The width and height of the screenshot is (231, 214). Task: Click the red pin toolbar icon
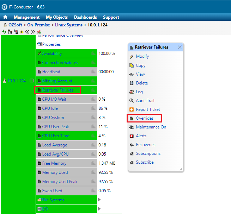tap(39, 32)
